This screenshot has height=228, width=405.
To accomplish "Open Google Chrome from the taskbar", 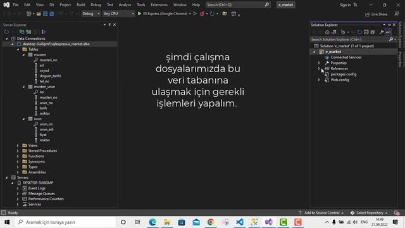I will (211, 222).
